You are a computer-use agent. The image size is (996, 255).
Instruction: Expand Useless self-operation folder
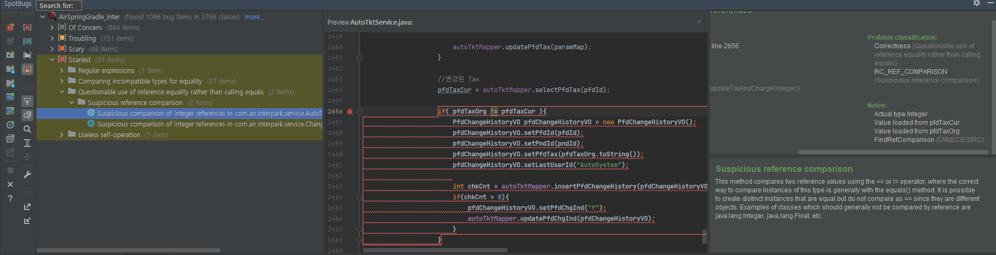62,134
